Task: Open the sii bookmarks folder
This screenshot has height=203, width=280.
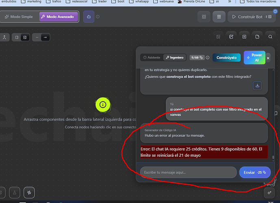Action: click(214, 2)
